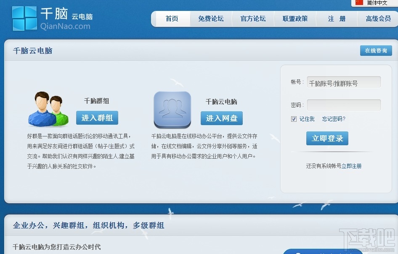398x254 pixels.
Task: Open the 免费论坛 forum page
Action: (x=211, y=18)
